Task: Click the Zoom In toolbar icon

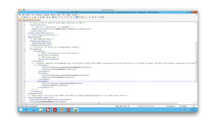Action: pyautogui.click(x=59, y=17)
